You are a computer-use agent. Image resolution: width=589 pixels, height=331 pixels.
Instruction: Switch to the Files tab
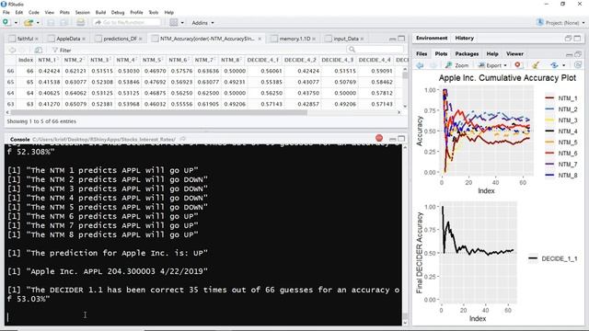422,54
